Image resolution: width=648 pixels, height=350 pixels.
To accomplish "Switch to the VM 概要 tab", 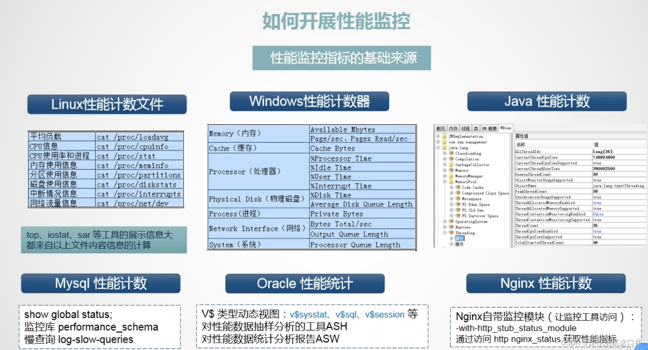I will (x=489, y=128).
